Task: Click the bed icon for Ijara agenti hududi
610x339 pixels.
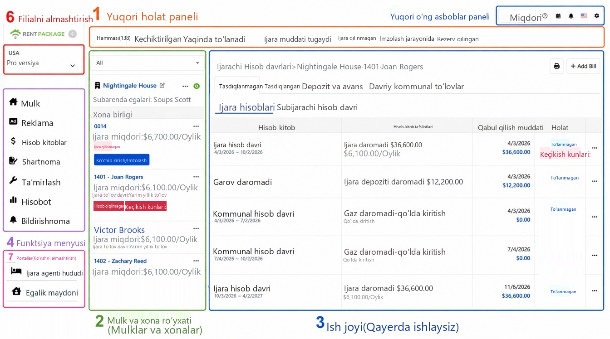Action: click(16, 271)
